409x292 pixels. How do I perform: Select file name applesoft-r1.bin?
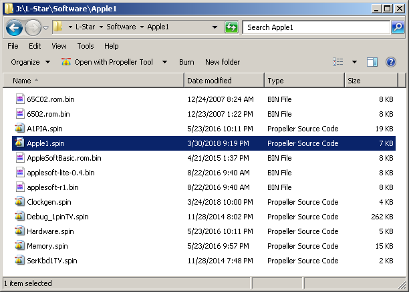pyautogui.click(x=52, y=187)
